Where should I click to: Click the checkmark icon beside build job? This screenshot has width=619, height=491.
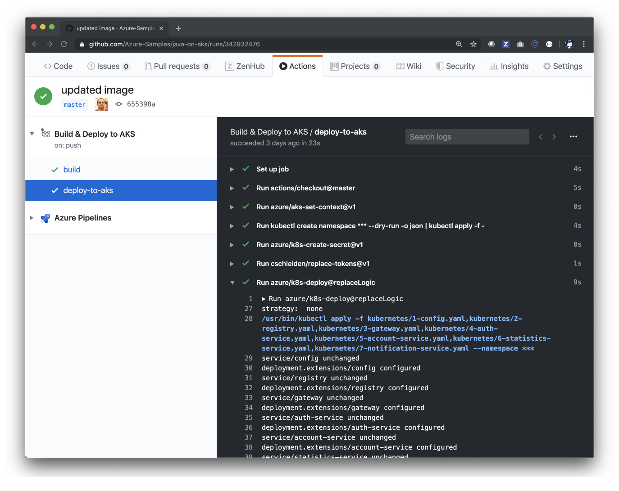[55, 170]
